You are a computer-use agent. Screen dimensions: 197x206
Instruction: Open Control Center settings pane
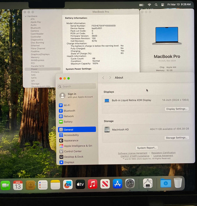(71, 151)
